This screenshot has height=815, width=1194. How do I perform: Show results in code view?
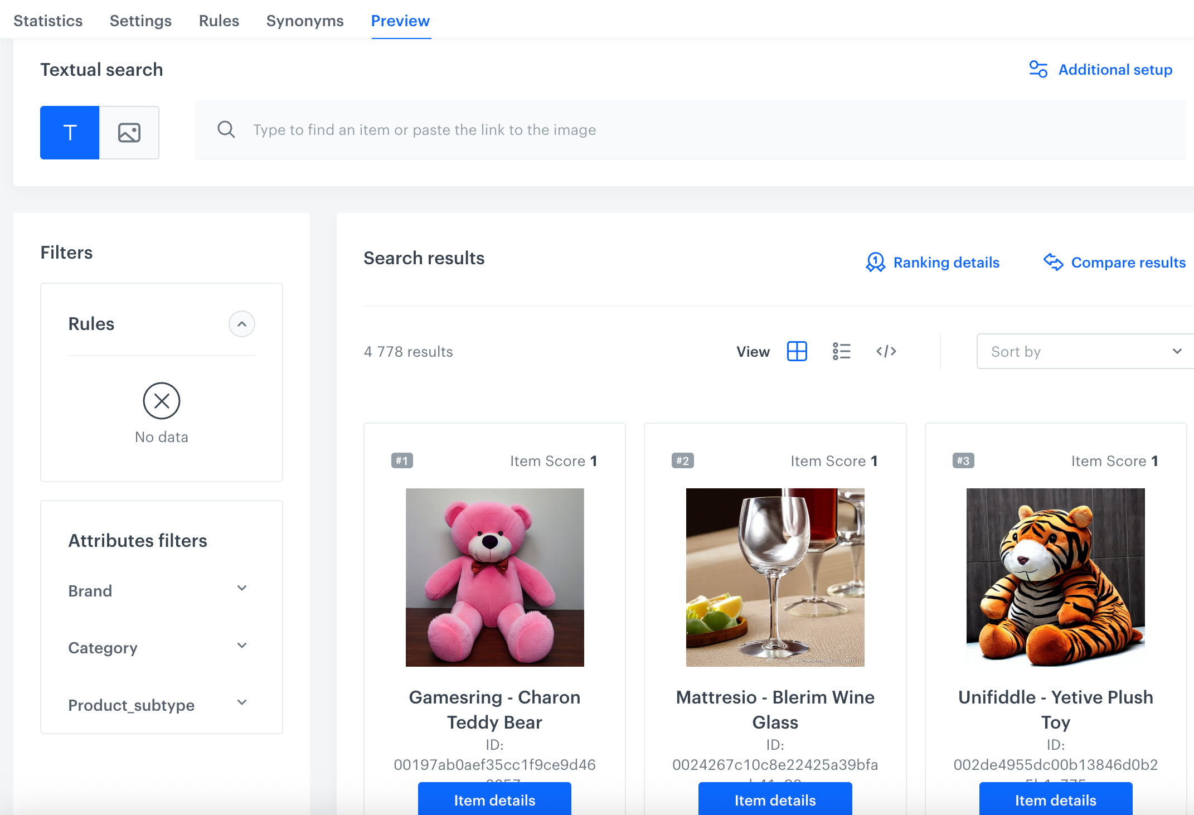[x=886, y=351]
